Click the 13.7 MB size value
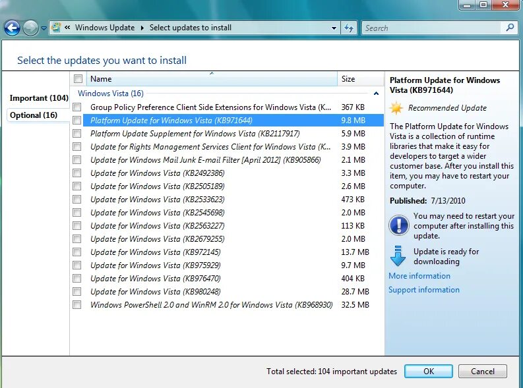Image resolution: width=523 pixels, height=388 pixels. tap(355, 252)
